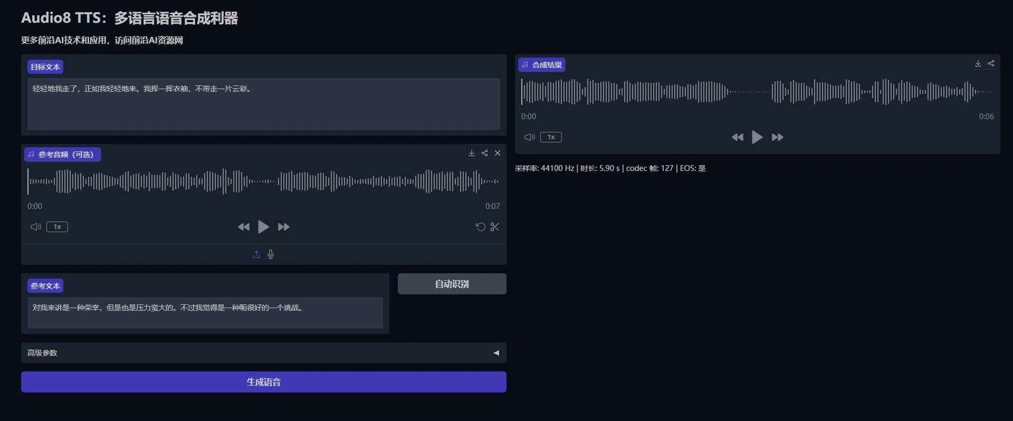Click the reference audio 0:07 duration

coord(492,206)
